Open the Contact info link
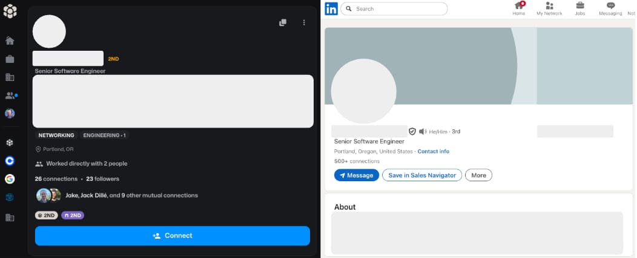637x258 pixels. point(434,151)
